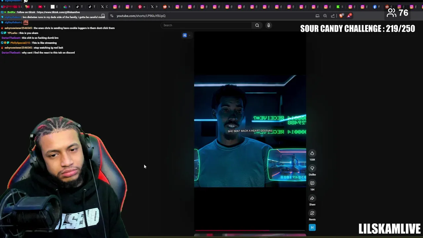Dislike the YouTube Short
Image resolution: width=423 pixels, height=238 pixels.
(312, 168)
